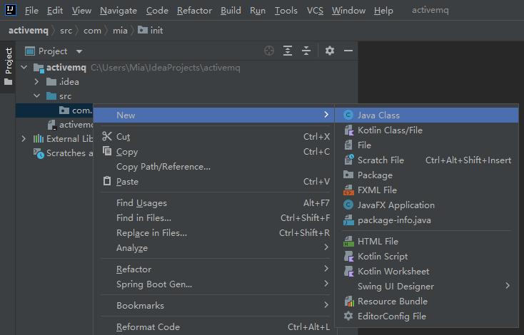Toggle the Project tool window side tab
This screenshot has width=524, height=335.
pyautogui.click(x=9, y=66)
